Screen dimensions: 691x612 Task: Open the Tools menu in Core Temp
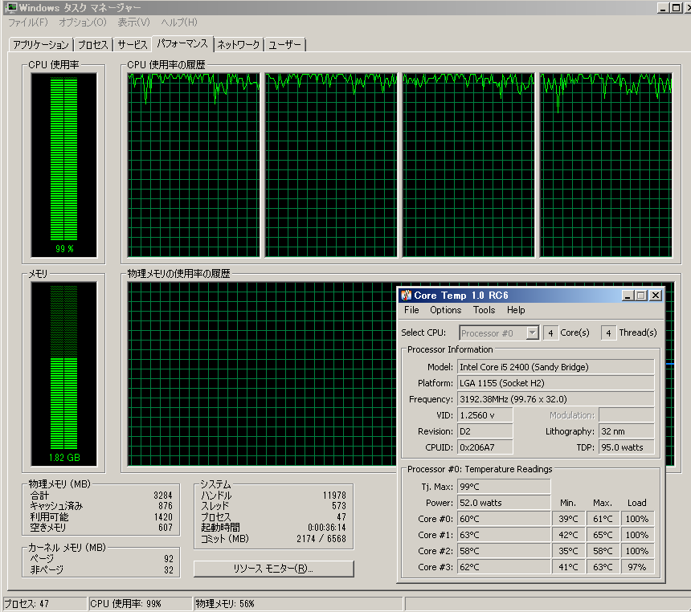click(484, 310)
